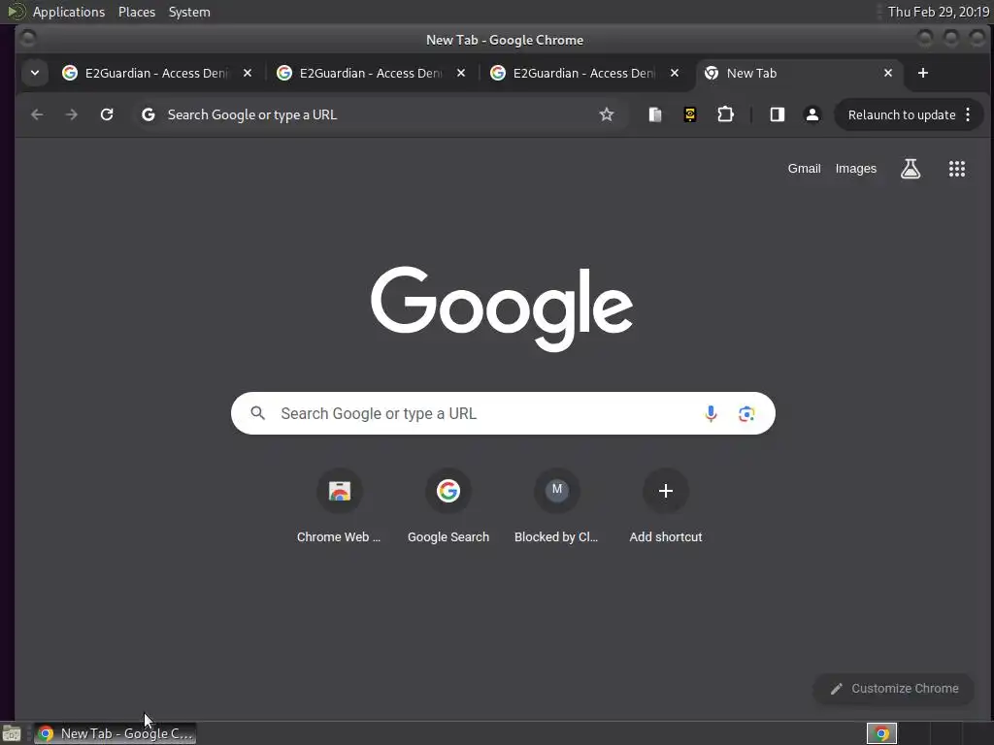Click the clock showing Thu Feb 29
Screen dimensions: 994x745
pos(939,12)
